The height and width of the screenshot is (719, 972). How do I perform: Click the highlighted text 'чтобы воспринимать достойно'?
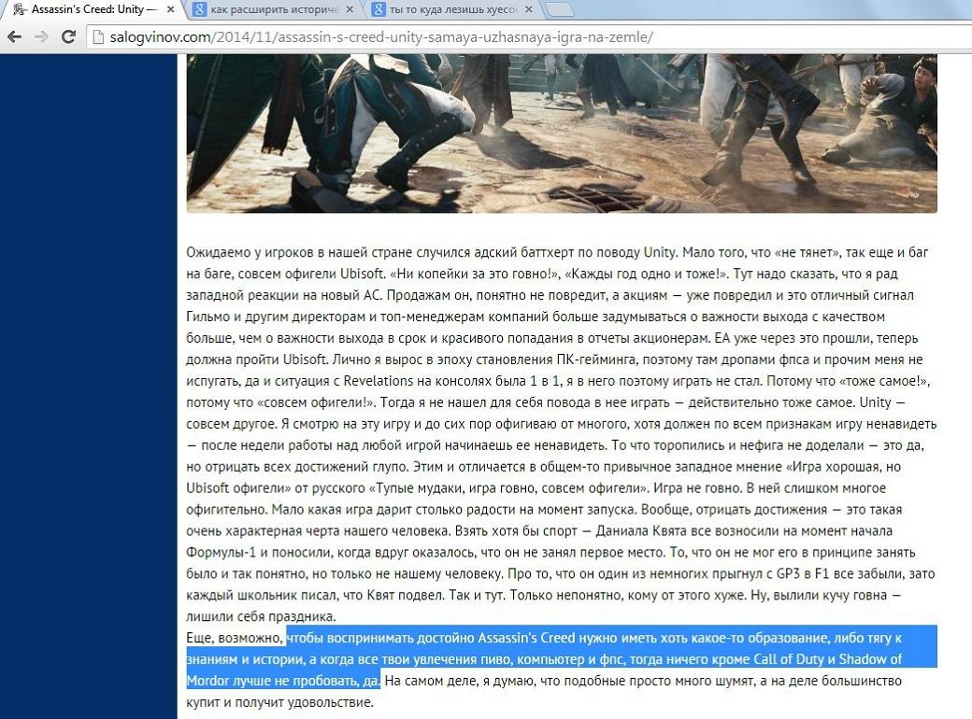[x=380, y=638]
